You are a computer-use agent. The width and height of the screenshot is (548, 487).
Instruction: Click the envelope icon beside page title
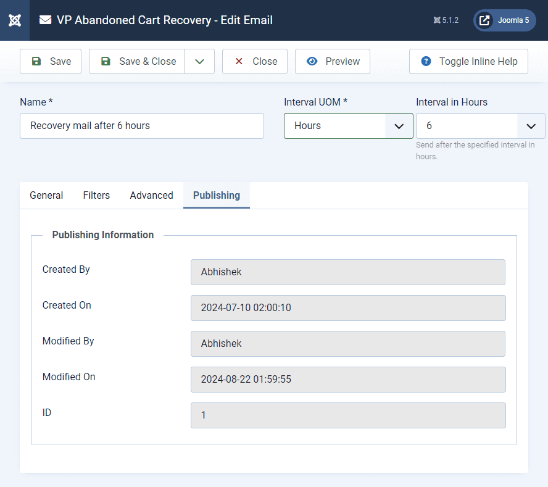(46, 20)
